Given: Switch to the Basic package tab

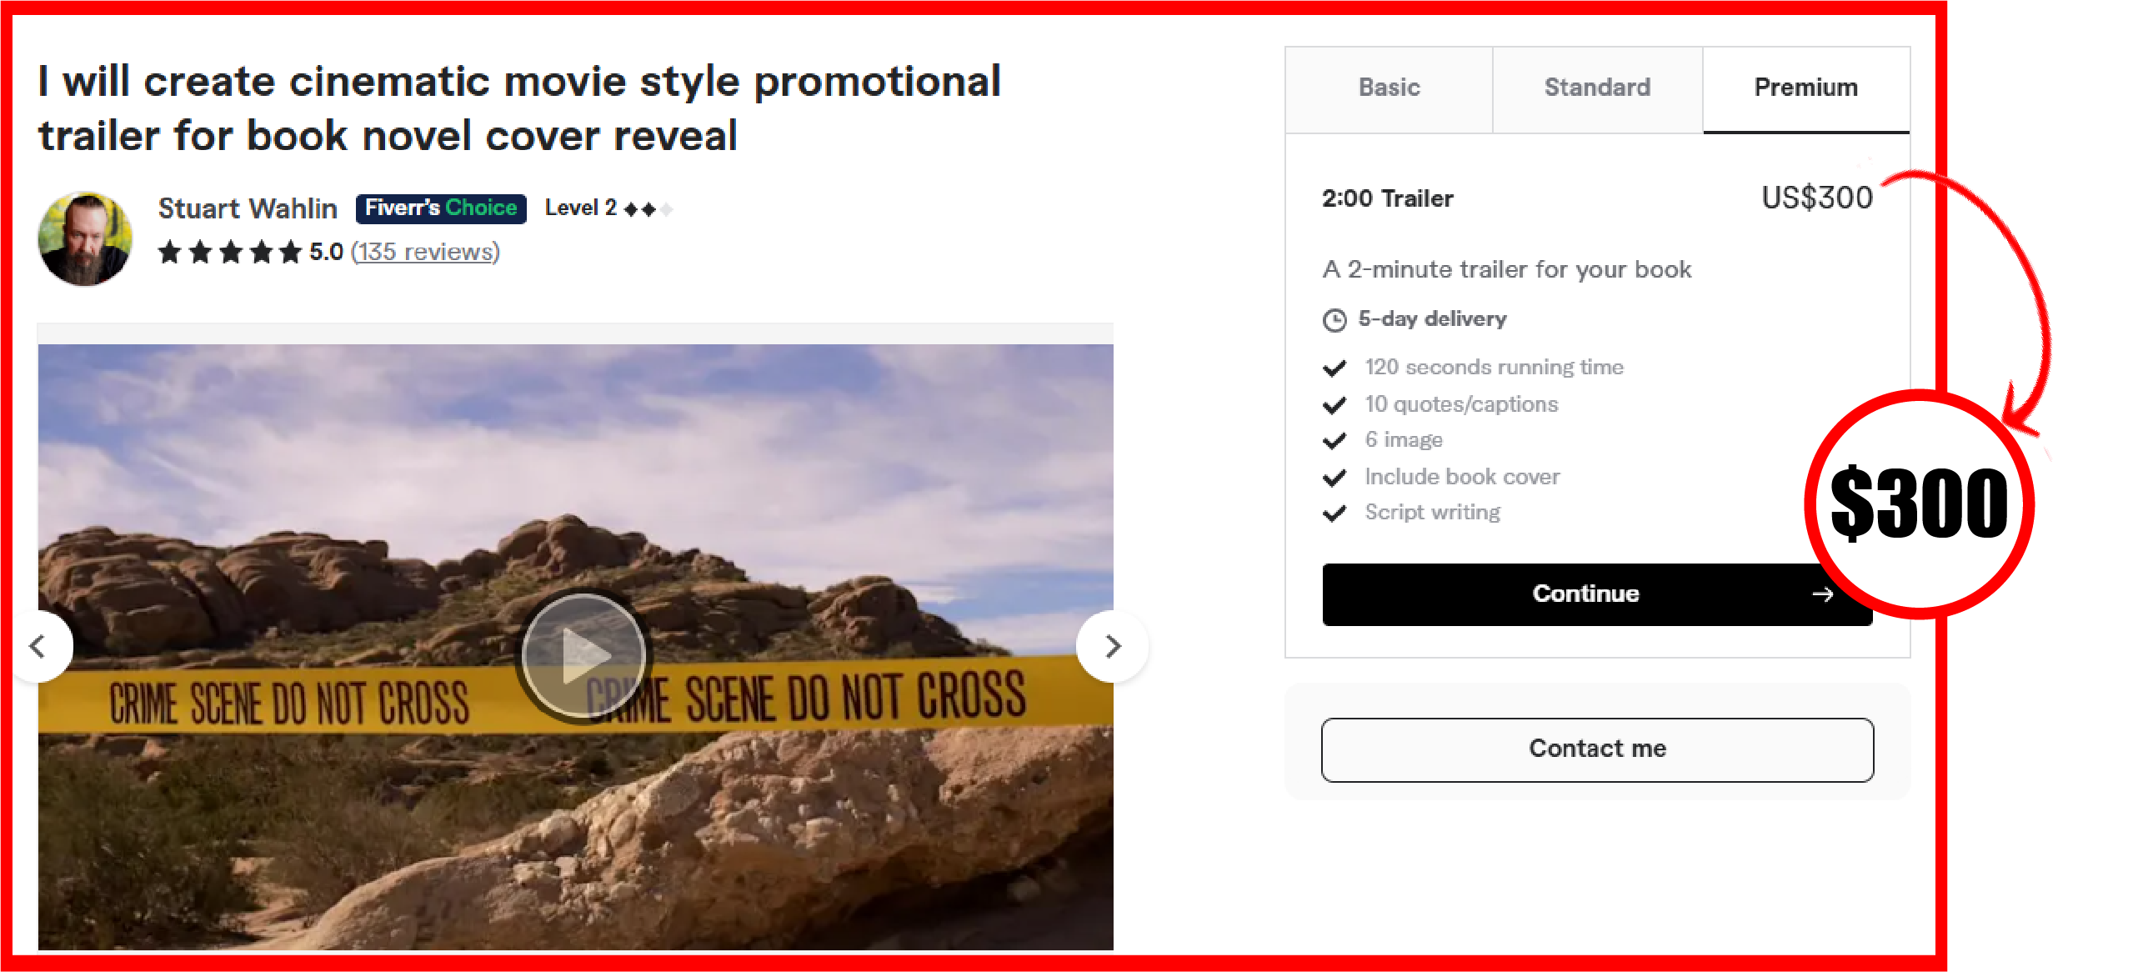Looking at the screenshot, I should click(x=1389, y=88).
